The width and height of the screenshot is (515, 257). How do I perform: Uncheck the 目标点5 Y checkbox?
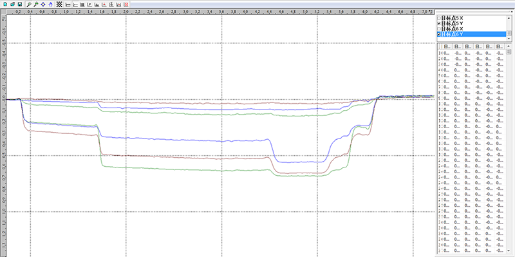tap(439, 24)
